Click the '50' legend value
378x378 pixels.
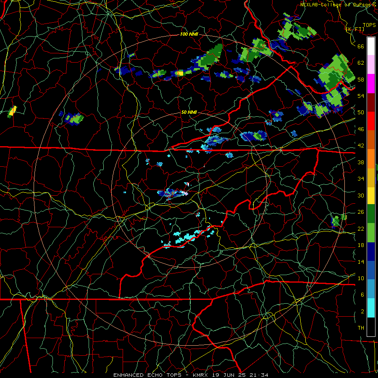coord(361,113)
